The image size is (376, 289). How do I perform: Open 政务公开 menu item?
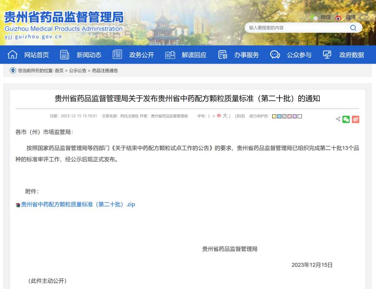[x=141, y=55]
